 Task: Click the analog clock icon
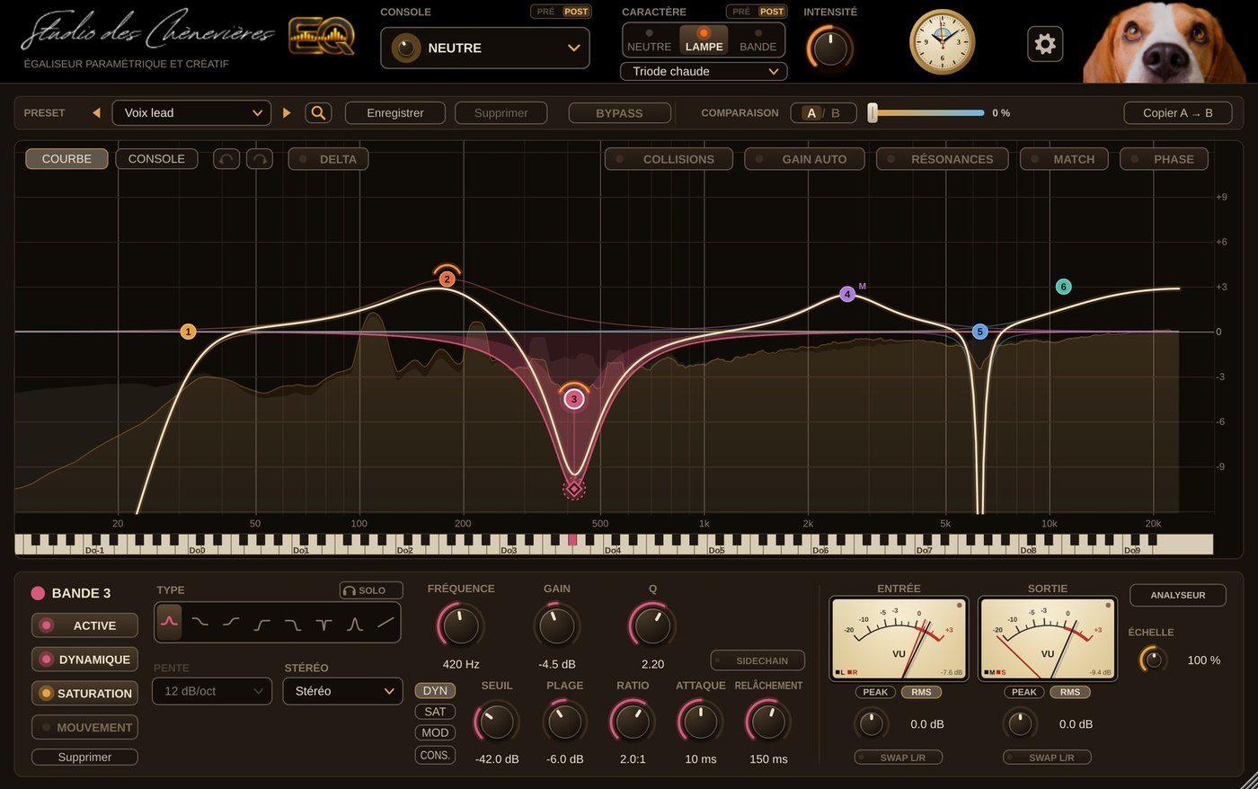point(942,42)
